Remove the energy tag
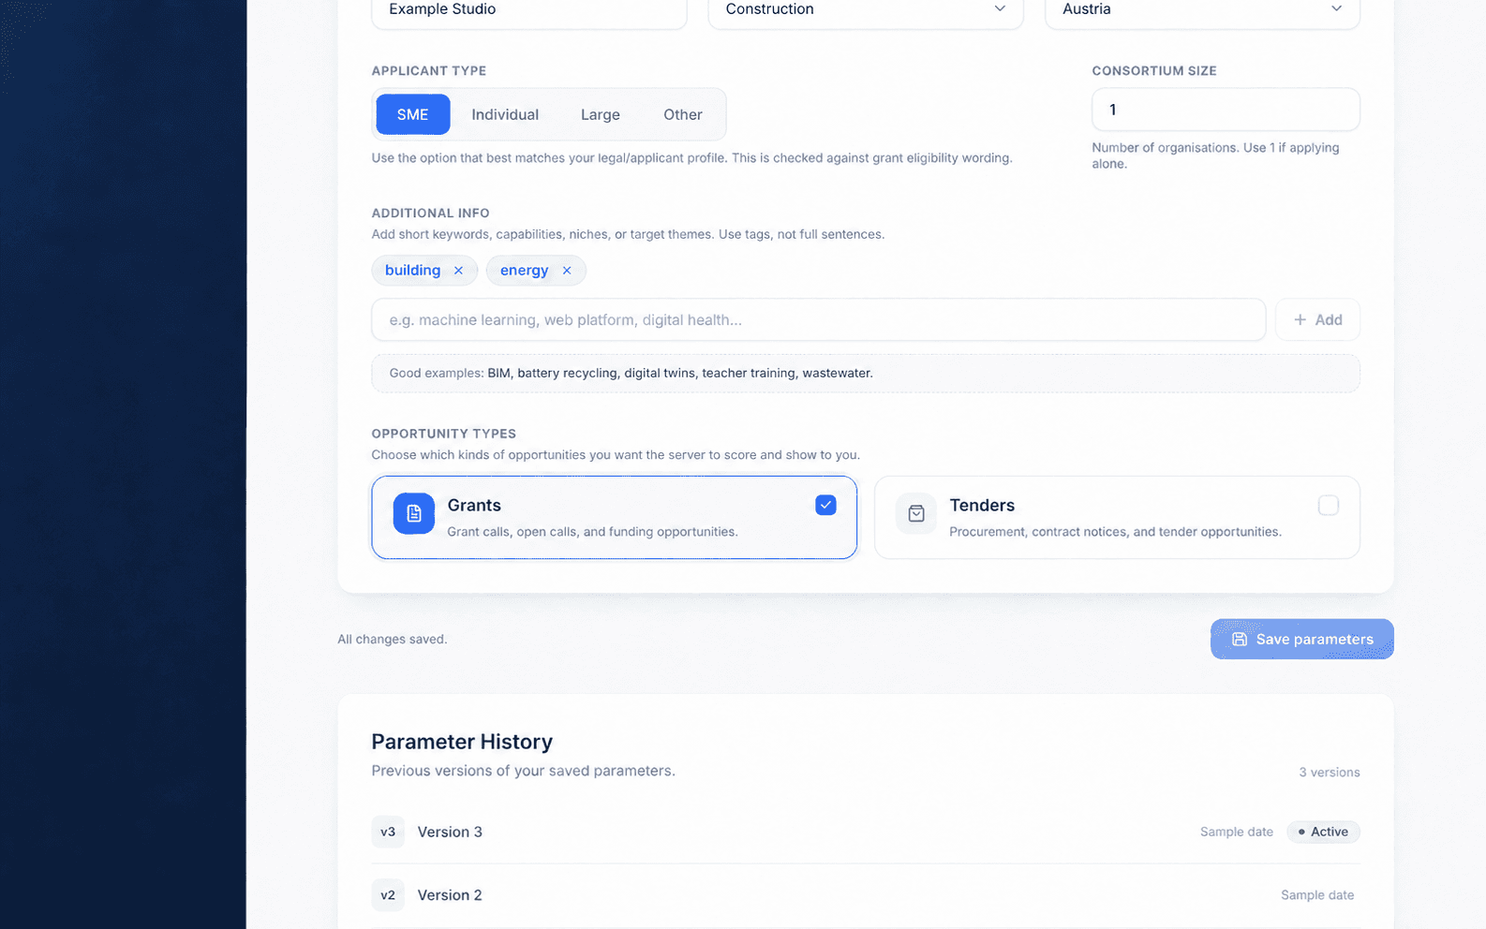Screen dimensions: 1486x929 (567, 271)
